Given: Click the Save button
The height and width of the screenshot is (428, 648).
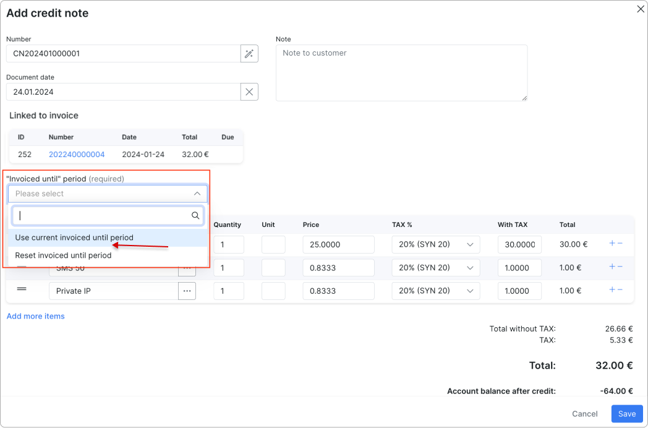Looking at the screenshot, I should click(x=627, y=414).
